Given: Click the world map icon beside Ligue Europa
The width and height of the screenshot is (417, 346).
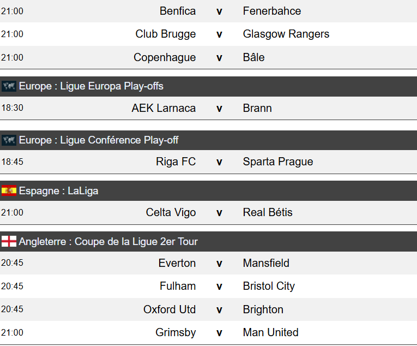Looking at the screenshot, I should tap(9, 86).
